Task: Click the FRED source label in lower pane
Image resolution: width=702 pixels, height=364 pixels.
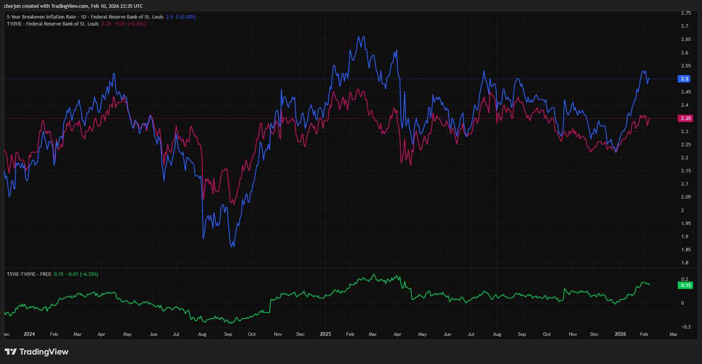Action: coord(46,274)
